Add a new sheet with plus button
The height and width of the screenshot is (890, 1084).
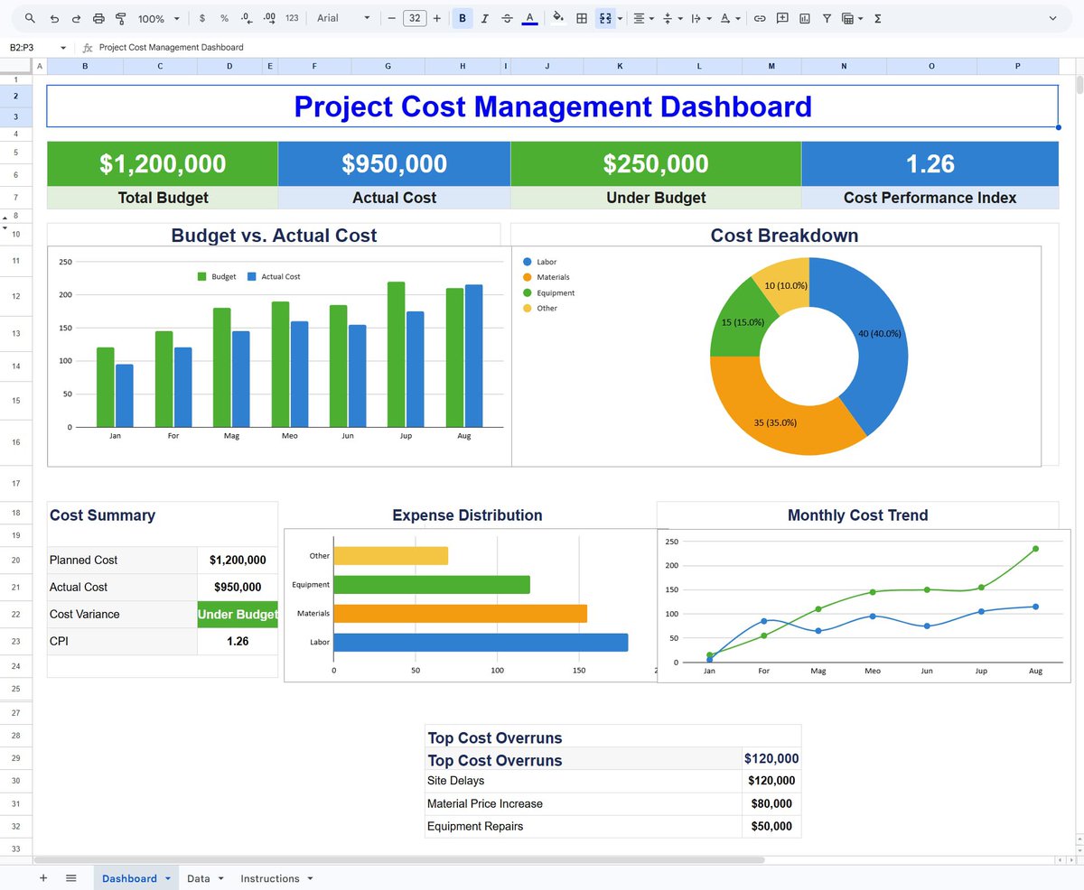(42, 878)
